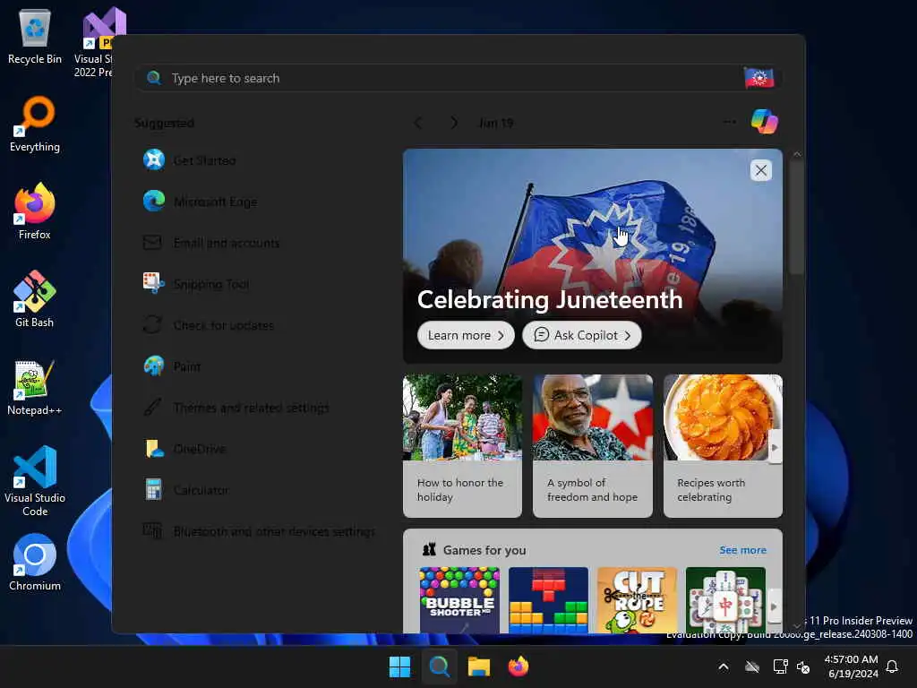Click the search panel vertical scrollbar thumb
Screen dimensions: 917x688
[796, 217]
